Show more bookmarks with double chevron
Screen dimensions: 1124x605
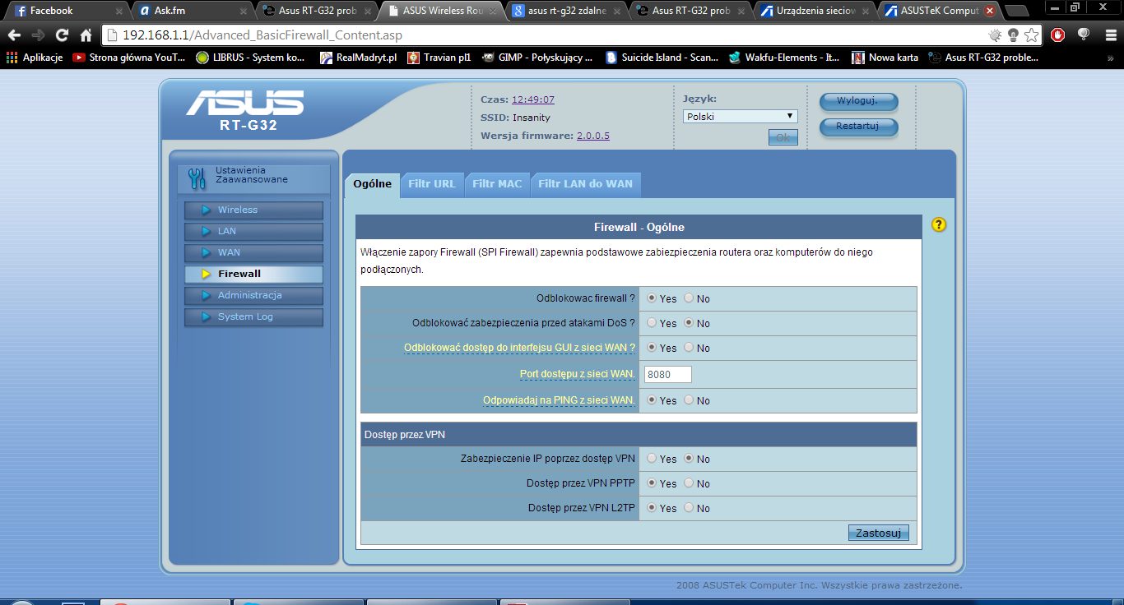coord(1111,58)
